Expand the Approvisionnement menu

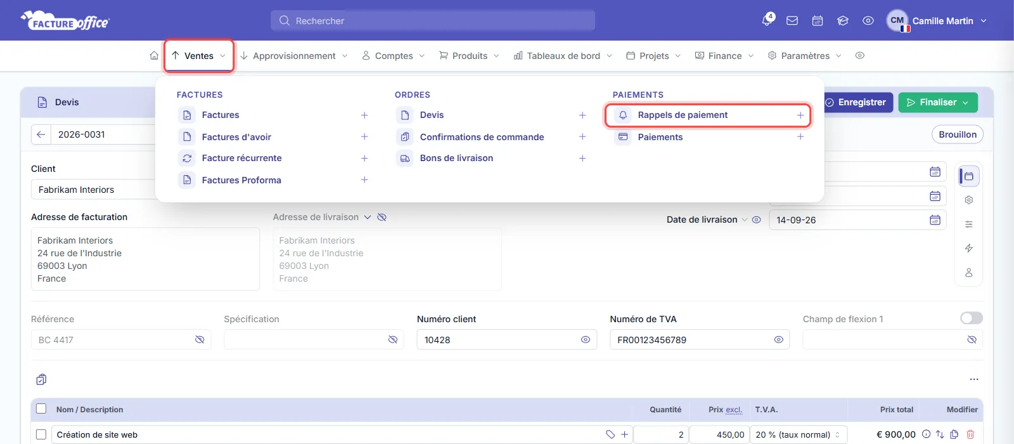[x=294, y=56]
